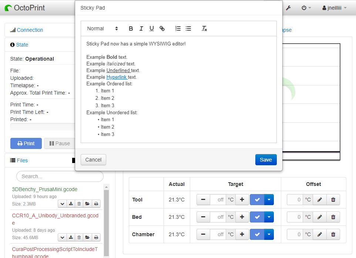Delete 3DBenchy_PrusaMini.gcode file
356x258 pixels.
79,204
